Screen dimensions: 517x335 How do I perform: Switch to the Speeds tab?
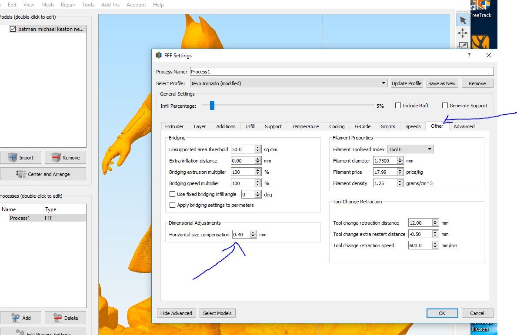[413, 126]
